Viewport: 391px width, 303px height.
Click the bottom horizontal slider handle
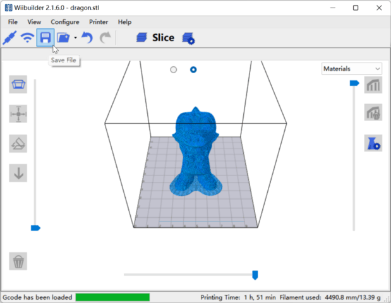255,275
